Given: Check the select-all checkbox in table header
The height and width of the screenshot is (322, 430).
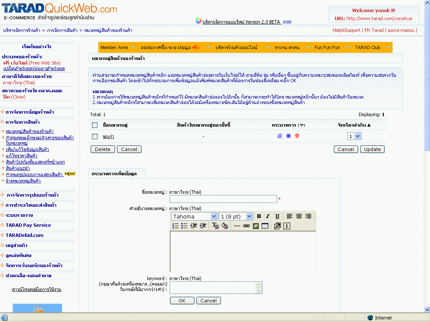Looking at the screenshot, I should [x=94, y=125].
